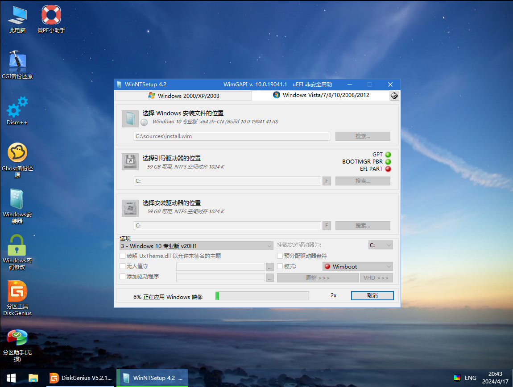
Task: Click the G:\sources\install.wim path field
Action: (232, 136)
